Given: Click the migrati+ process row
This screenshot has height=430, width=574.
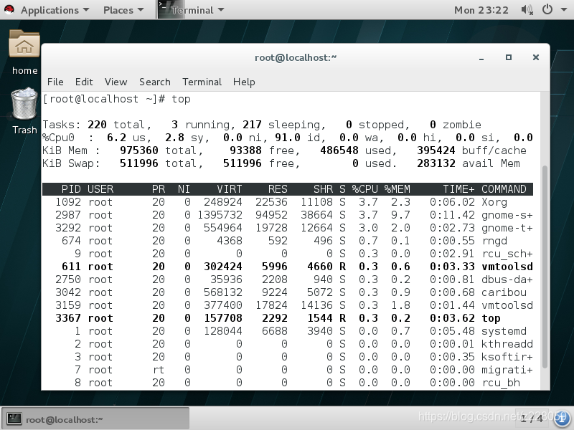Looking at the screenshot, I should 288,370.
